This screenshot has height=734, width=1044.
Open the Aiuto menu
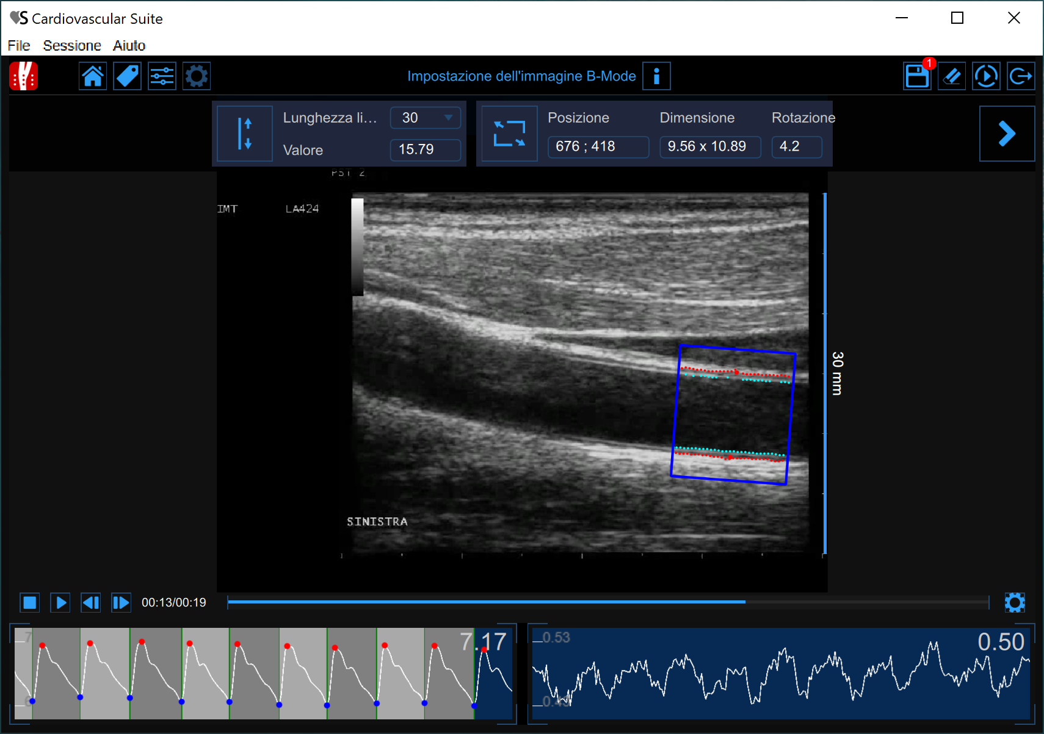(129, 46)
